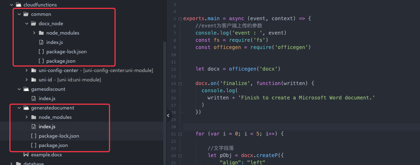The height and width of the screenshot is (165, 420).
Task: Click the docx_node folder icon
Action: tap(33, 23)
